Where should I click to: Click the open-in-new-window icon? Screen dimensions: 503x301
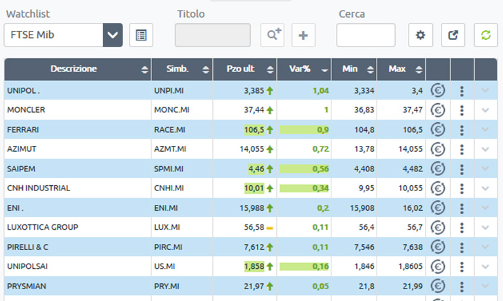pyautogui.click(x=453, y=35)
